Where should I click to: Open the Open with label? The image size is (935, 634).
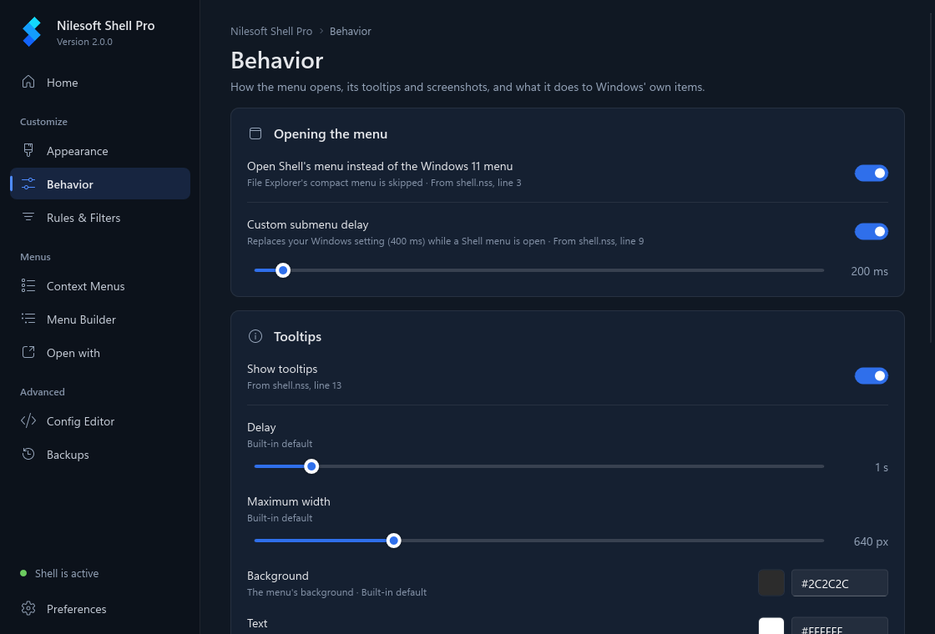click(x=73, y=353)
